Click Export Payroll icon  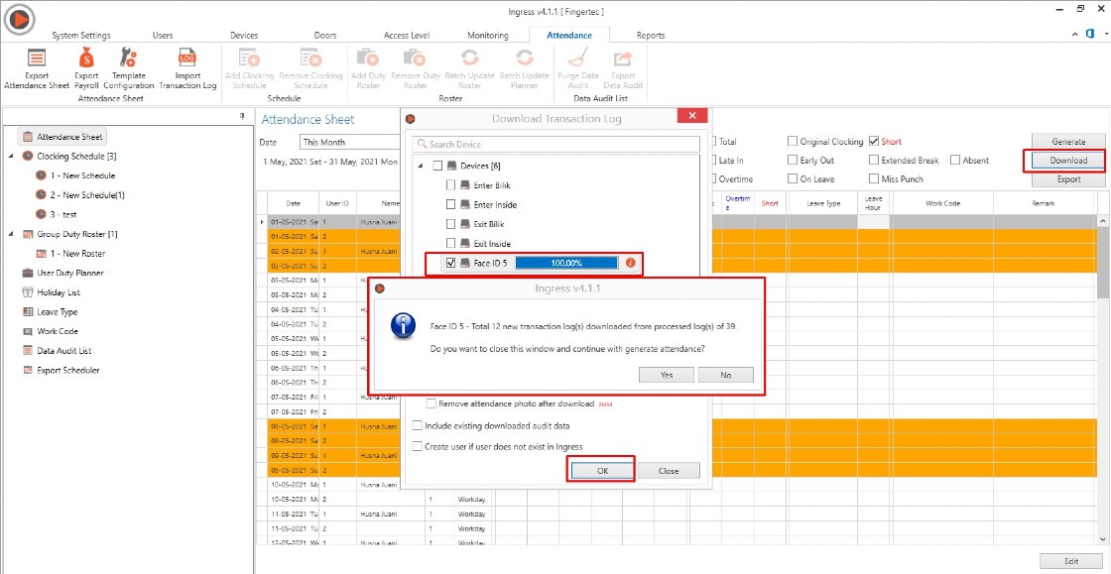coord(86,57)
